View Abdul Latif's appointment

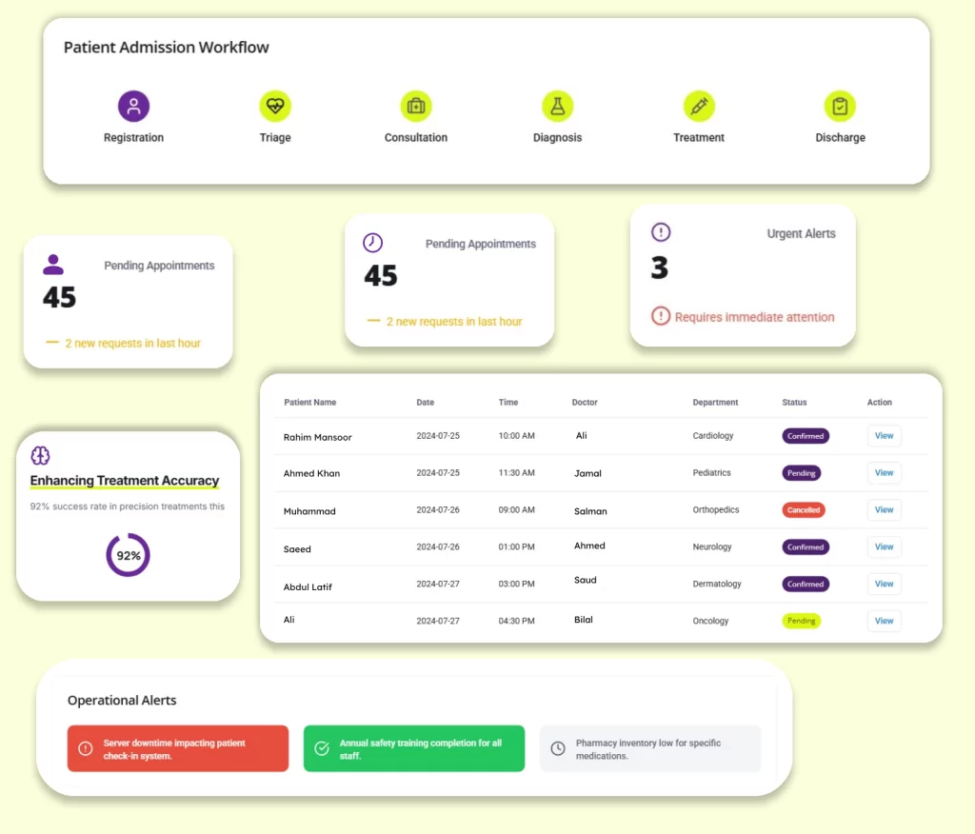(x=884, y=584)
